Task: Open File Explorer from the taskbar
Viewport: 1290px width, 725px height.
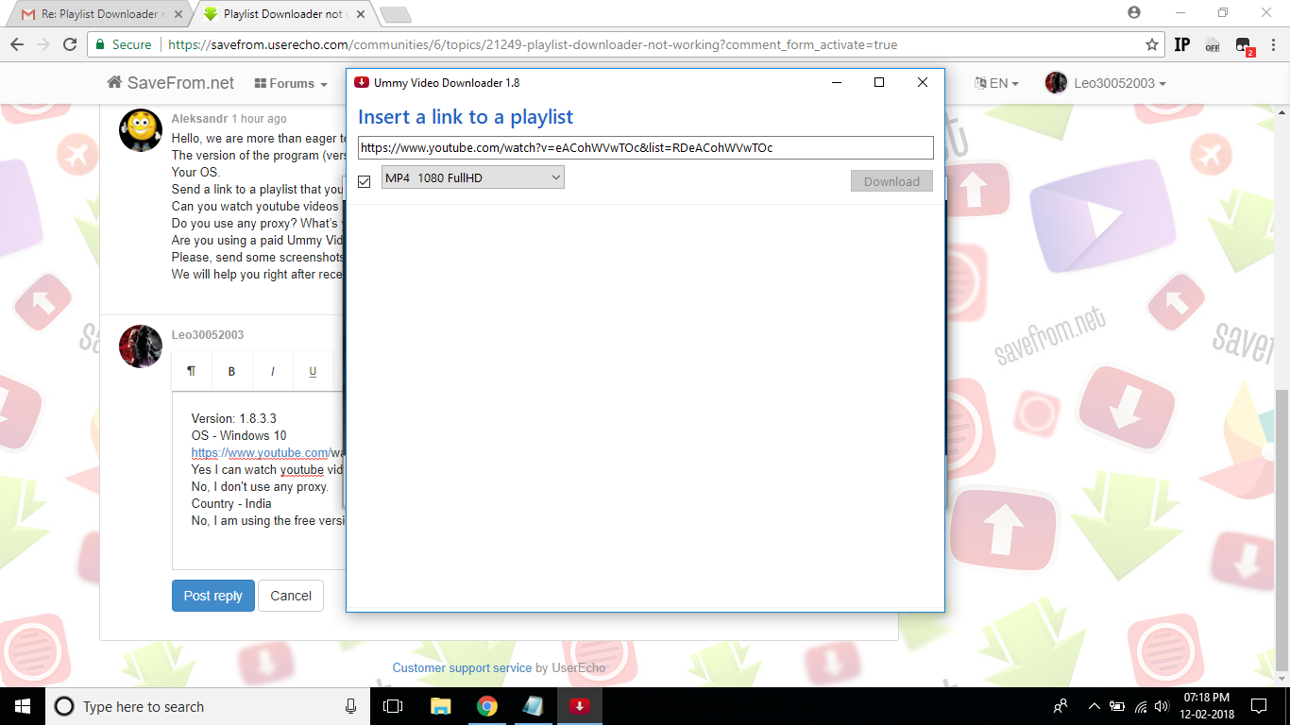Action: (440, 706)
